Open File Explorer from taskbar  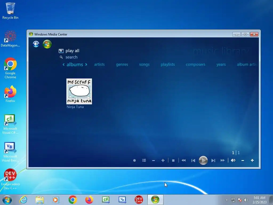tap(40, 200)
